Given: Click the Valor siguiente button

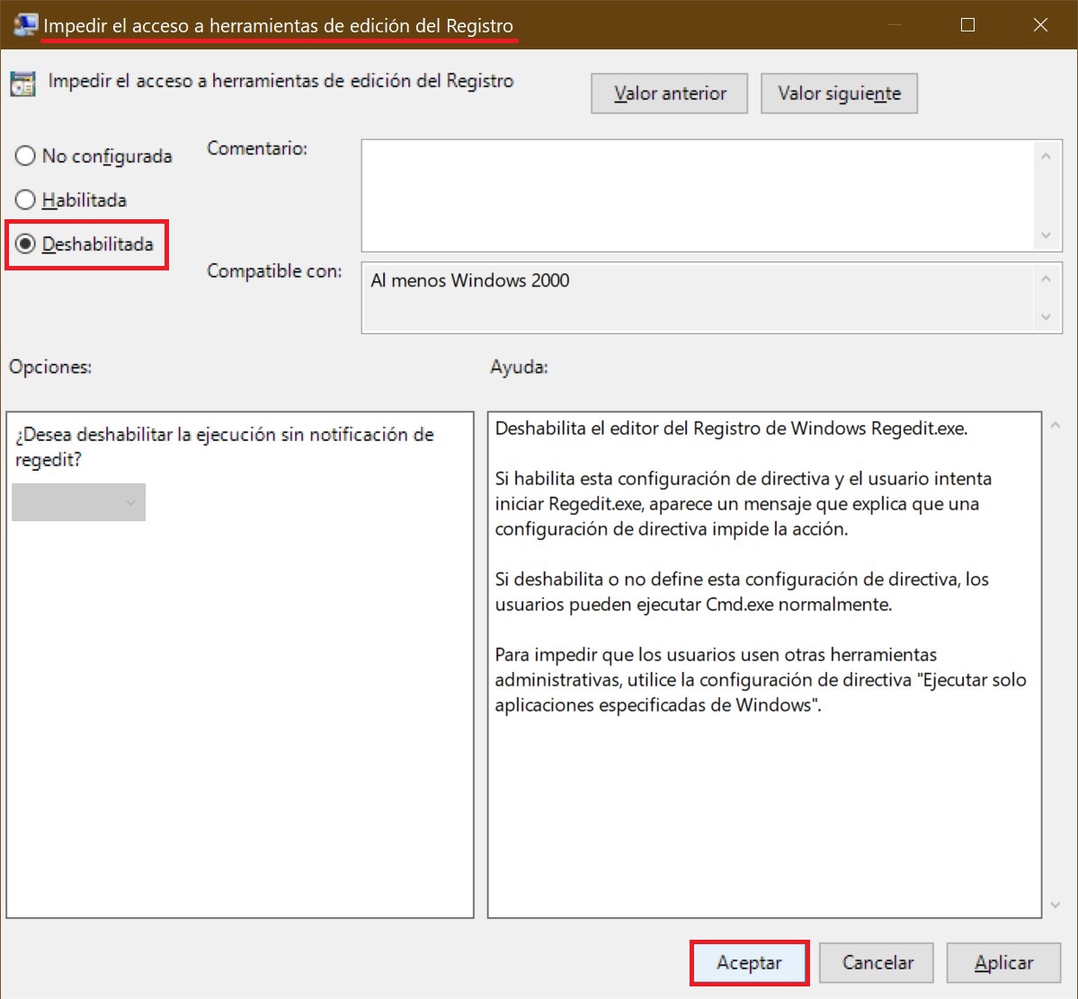Looking at the screenshot, I should (838, 93).
